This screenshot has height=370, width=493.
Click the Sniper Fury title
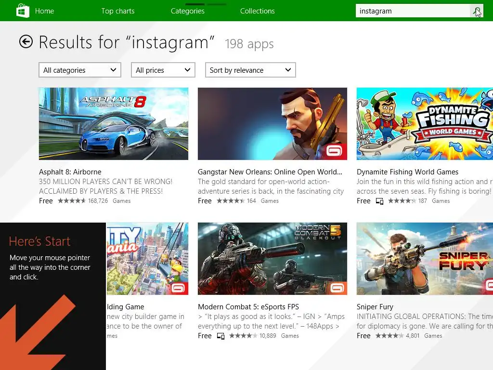(x=375, y=307)
